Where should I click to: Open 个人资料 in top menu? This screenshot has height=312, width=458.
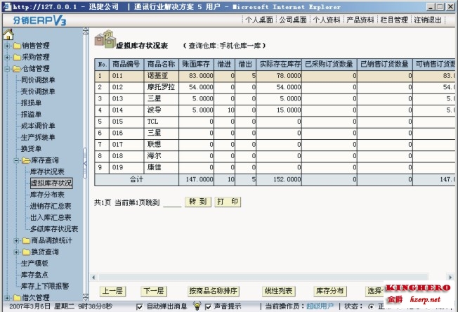pyautogui.click(x=327, y=20)
